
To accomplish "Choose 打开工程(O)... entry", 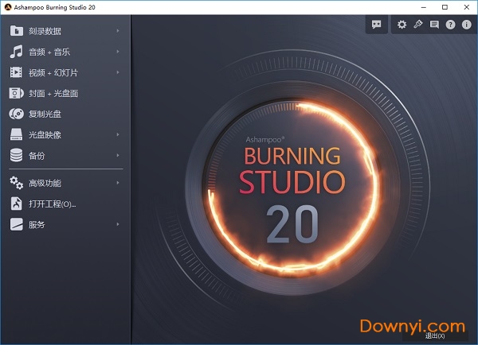I will tap(65, 204).
